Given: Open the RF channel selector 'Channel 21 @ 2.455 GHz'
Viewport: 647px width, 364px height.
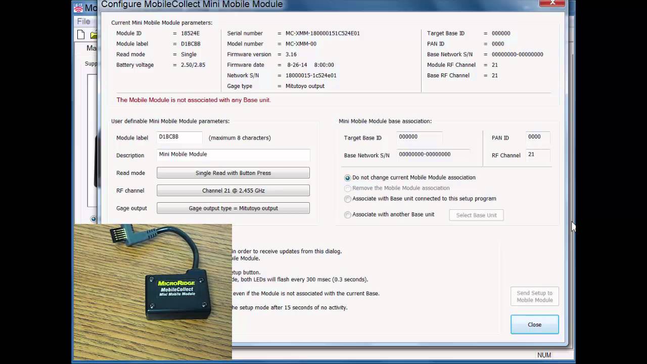Looking at the screenshot, I should [x=233, y=191].
